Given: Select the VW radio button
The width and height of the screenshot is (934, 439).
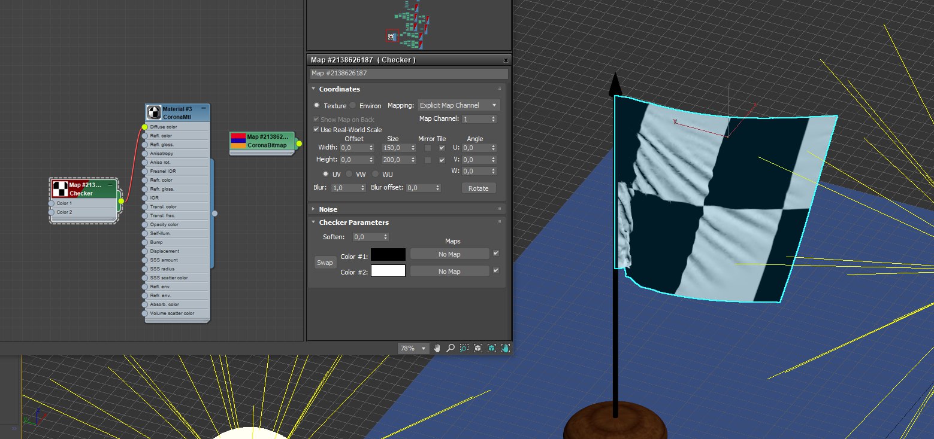Looking at the screenshot, I should (x=349, y=174).
